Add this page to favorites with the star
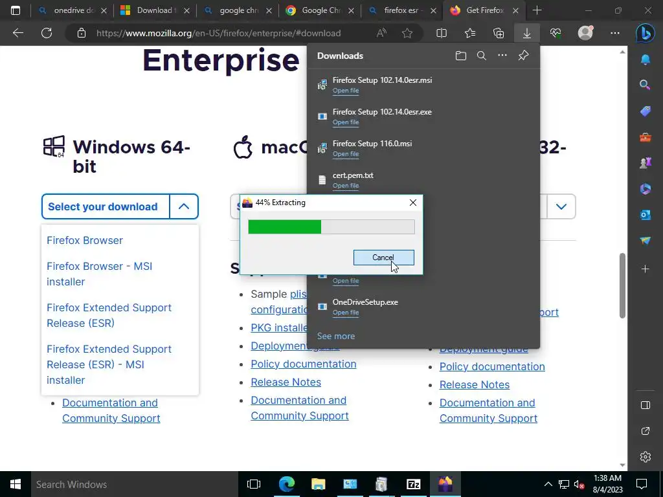Screen dimensions: 663x497 coord(407,33)
